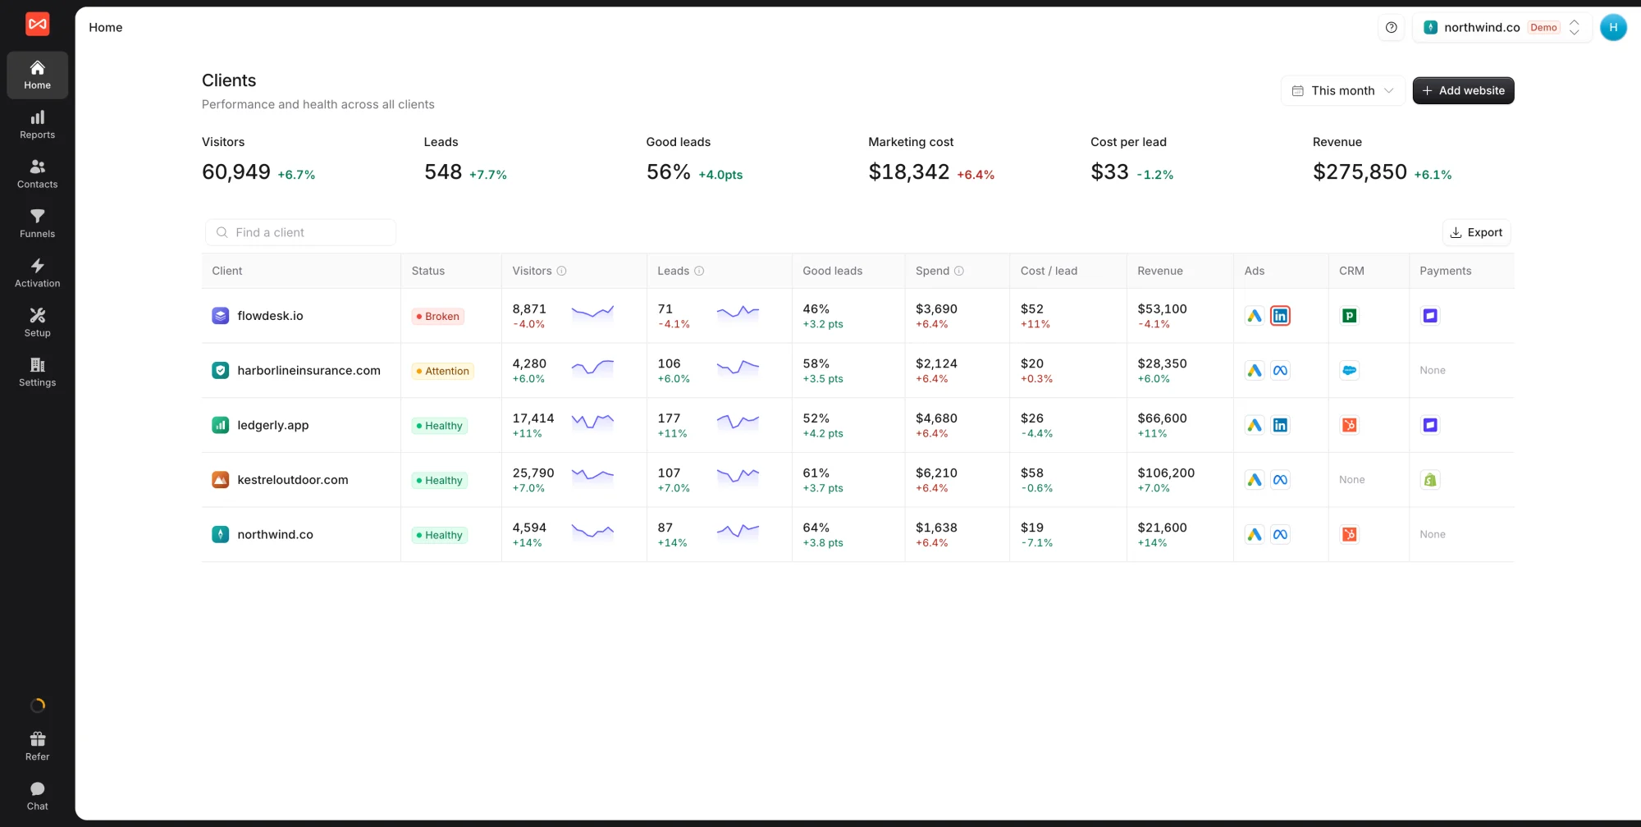Click the Salesforce CRM icon for harborlineinsurance.com

1350,371
